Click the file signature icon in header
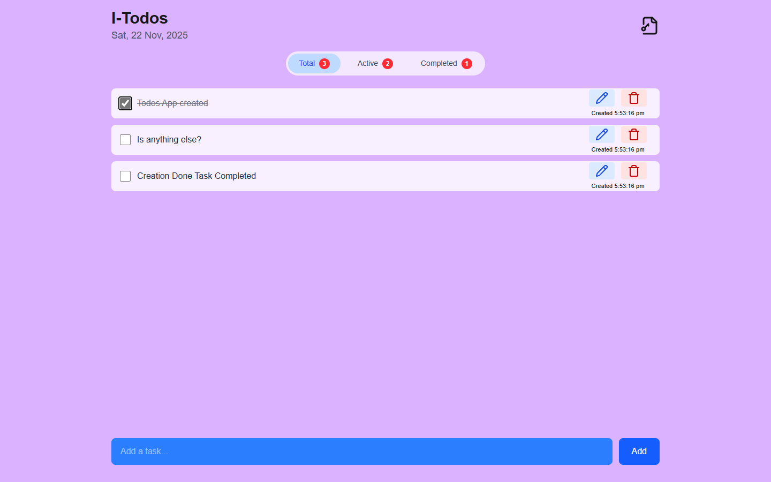Viewport: 771px width, 482px height. coord(649,26)
